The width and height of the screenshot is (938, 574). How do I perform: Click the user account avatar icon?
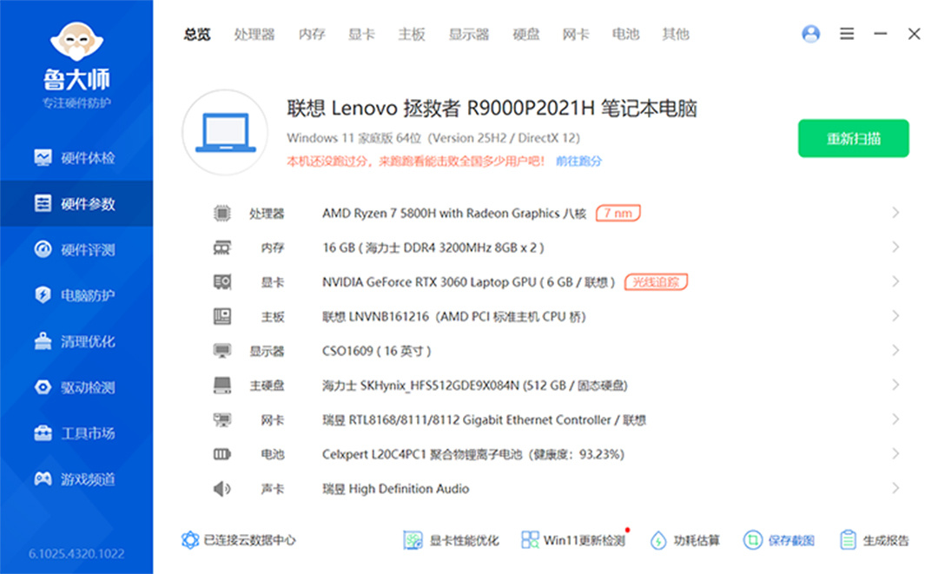[x=810, y=34]
